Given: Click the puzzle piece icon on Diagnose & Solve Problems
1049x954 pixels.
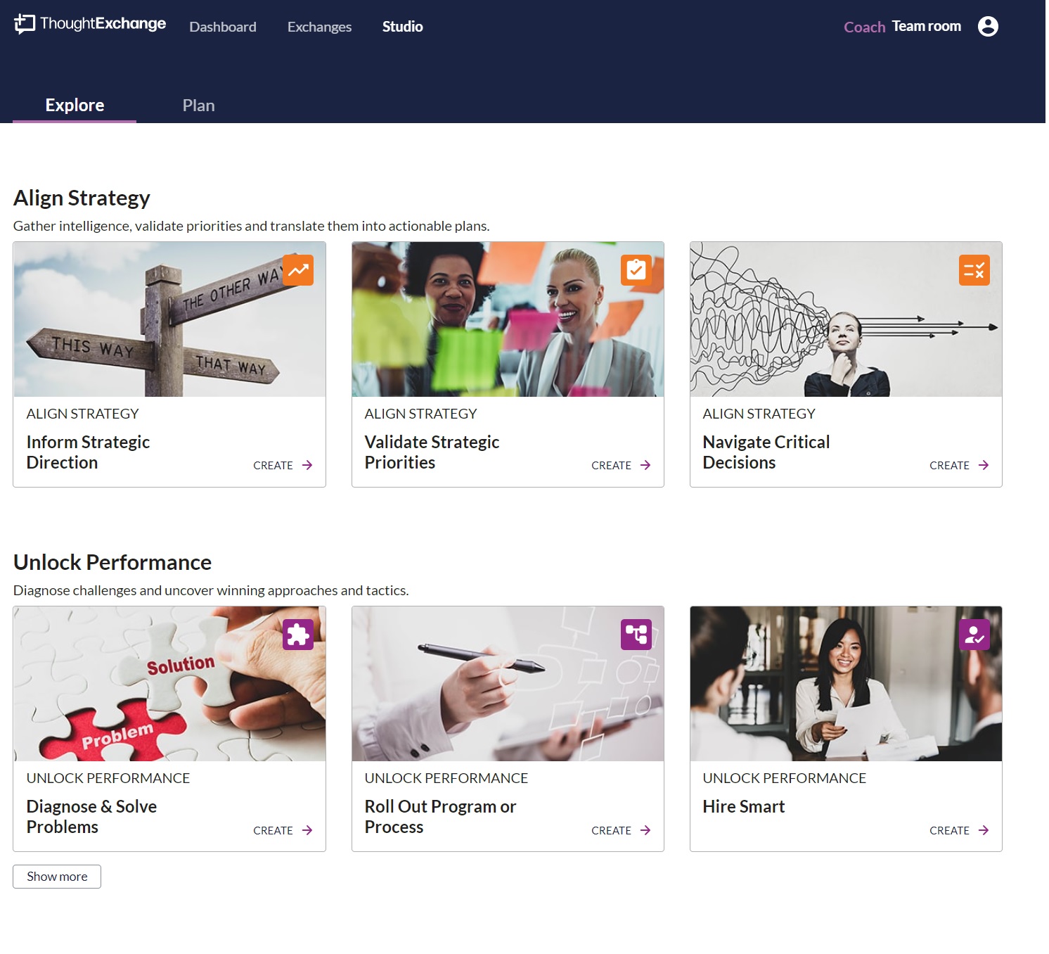Looking at the screenshot, I should point(298,635).
